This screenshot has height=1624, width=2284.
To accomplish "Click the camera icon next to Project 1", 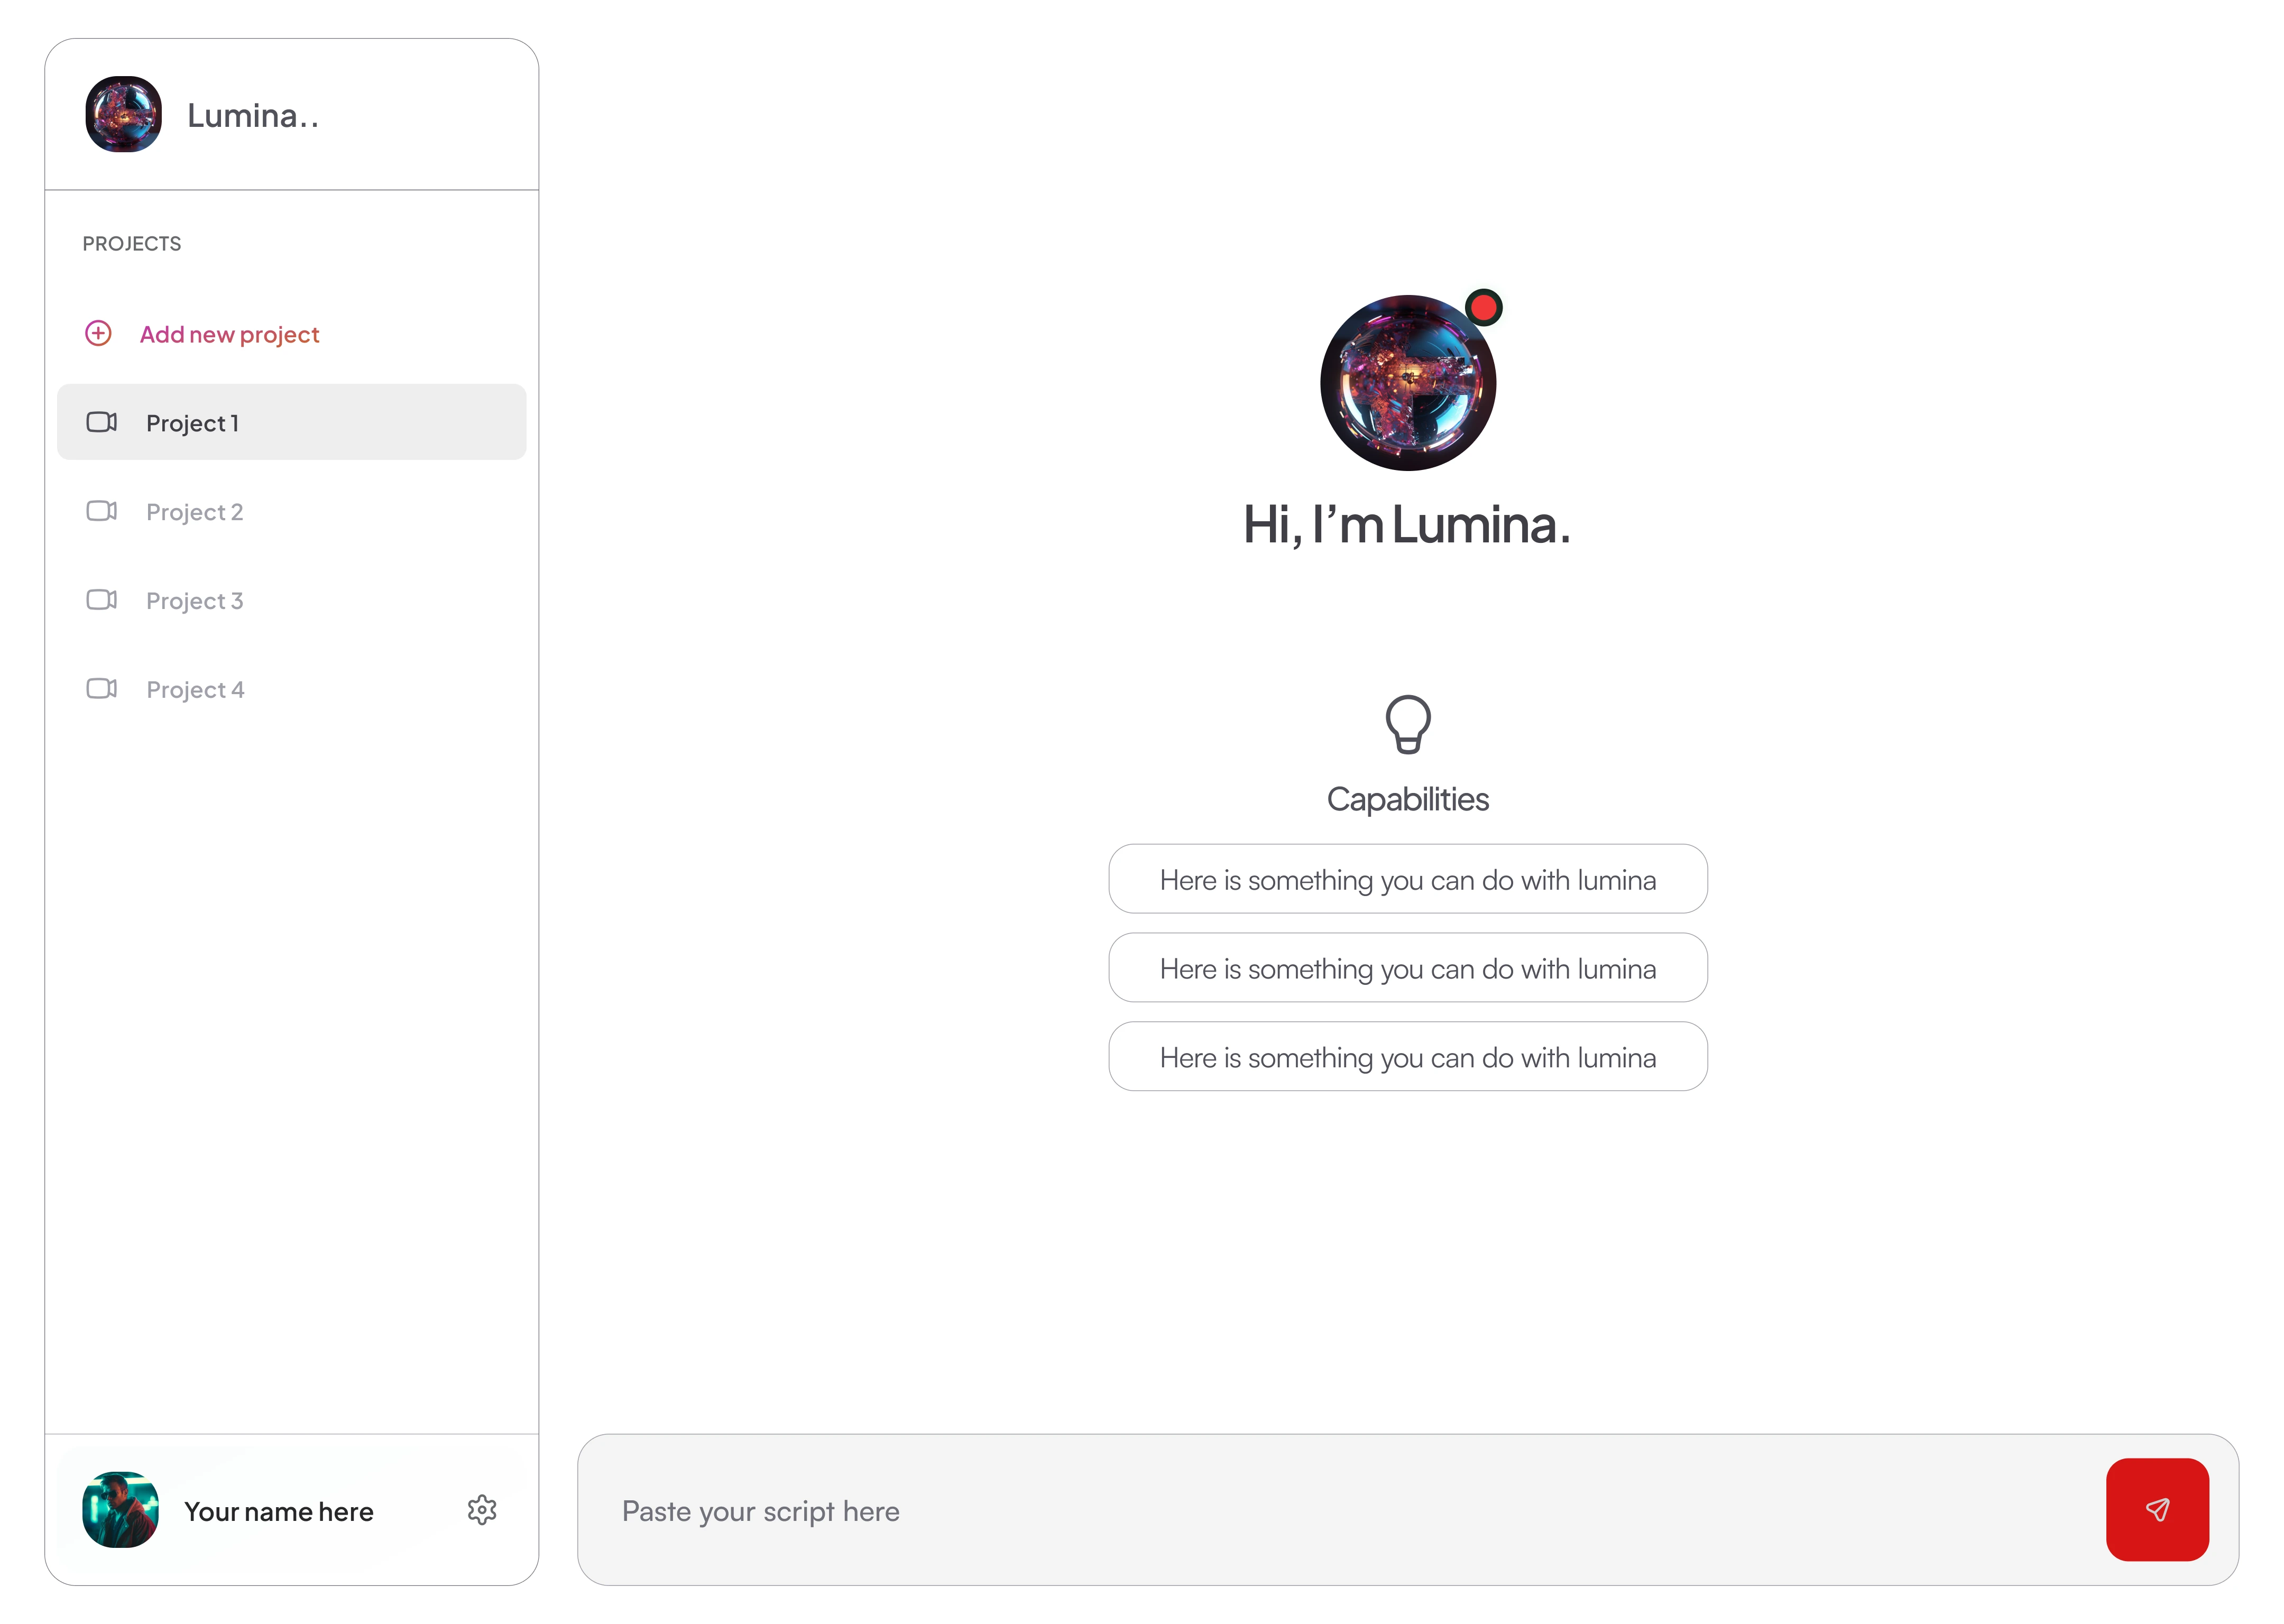I will click(x=101, y=422).
